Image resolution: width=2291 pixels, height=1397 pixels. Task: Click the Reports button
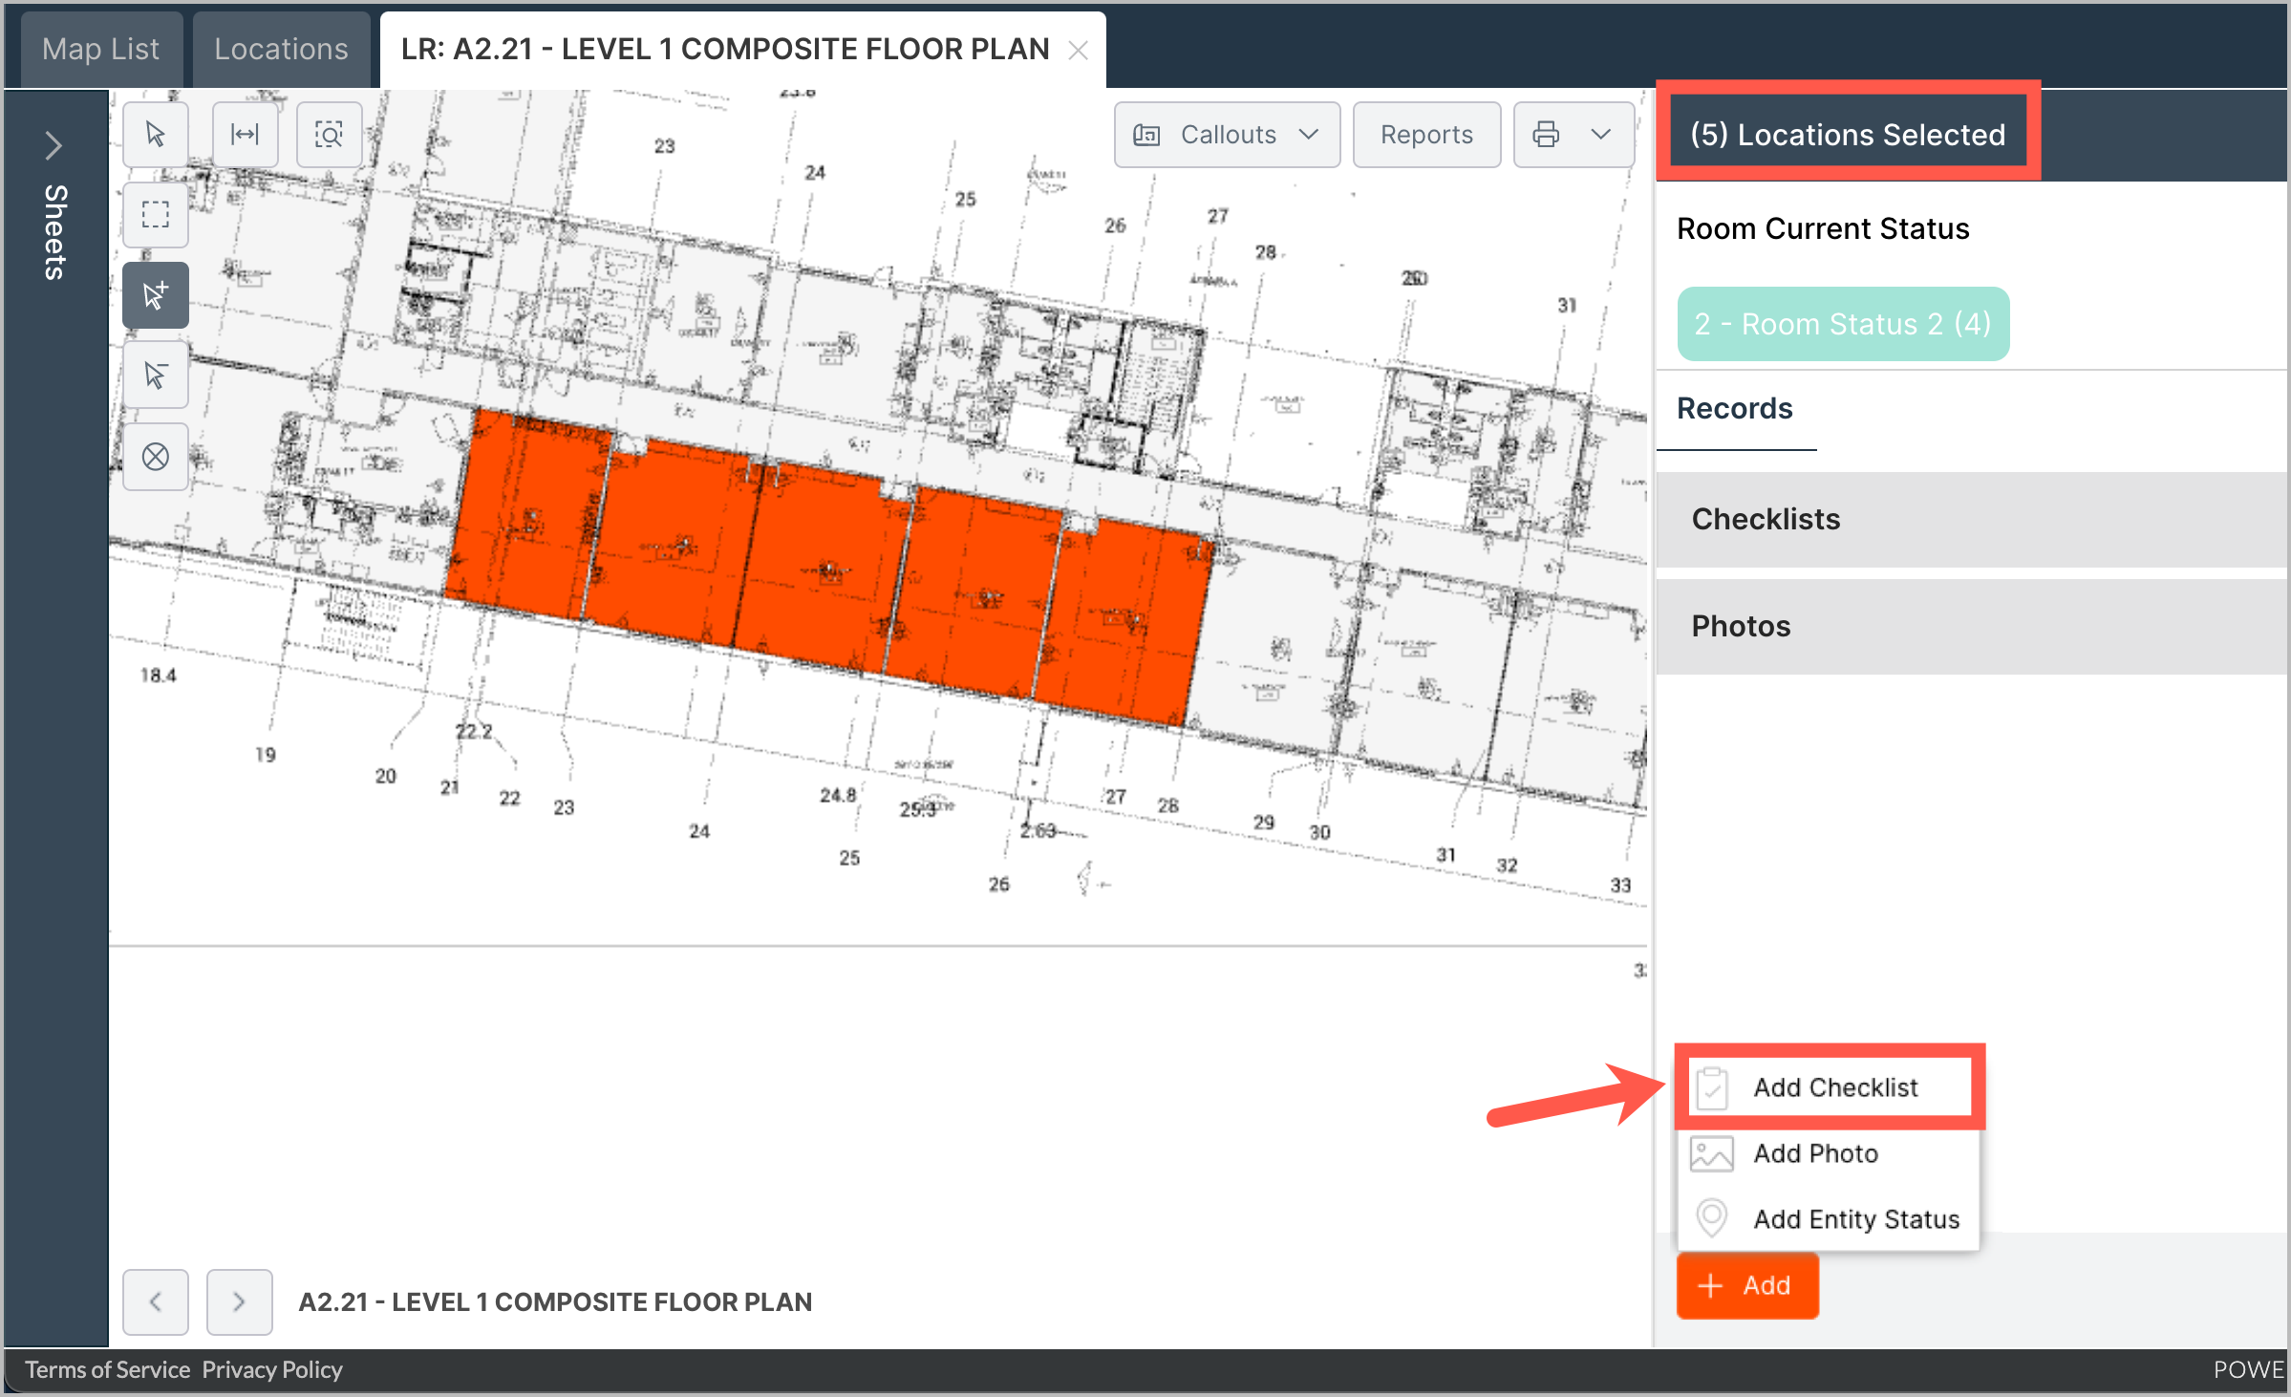tap(1426, 135)
